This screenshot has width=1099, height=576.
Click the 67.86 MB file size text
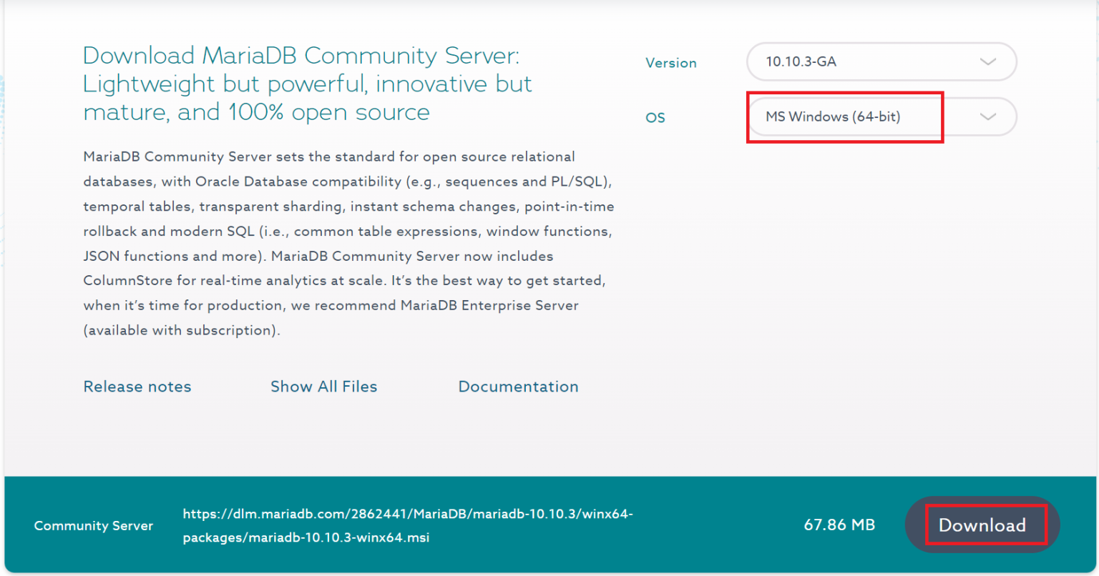839,524
